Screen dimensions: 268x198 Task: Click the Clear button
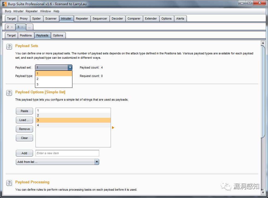[24, 138]
